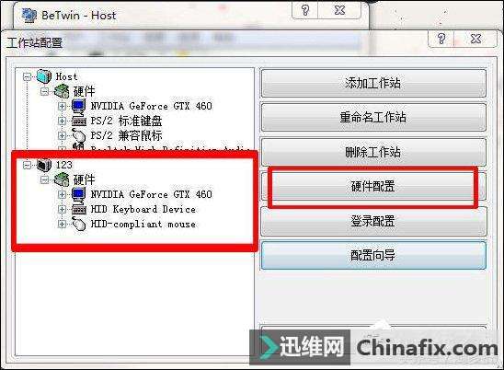The width and height of the screenshot is (504, 370).
Task: Click the PS/2 标准键盘 keyboard icon
Action: 78,121
